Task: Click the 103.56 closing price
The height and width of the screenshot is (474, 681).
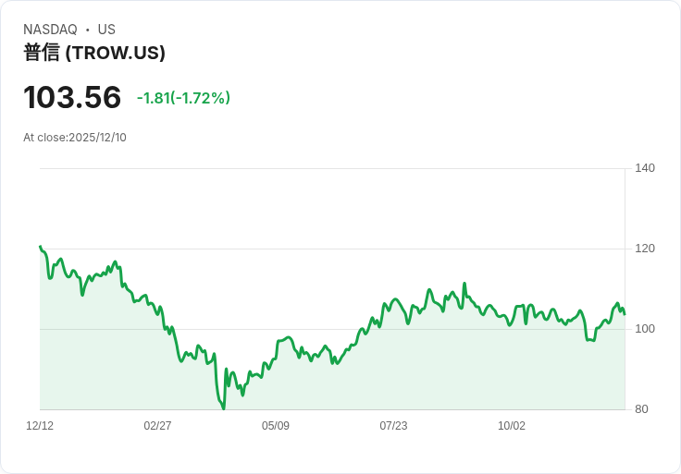Action: pos(72,97)
